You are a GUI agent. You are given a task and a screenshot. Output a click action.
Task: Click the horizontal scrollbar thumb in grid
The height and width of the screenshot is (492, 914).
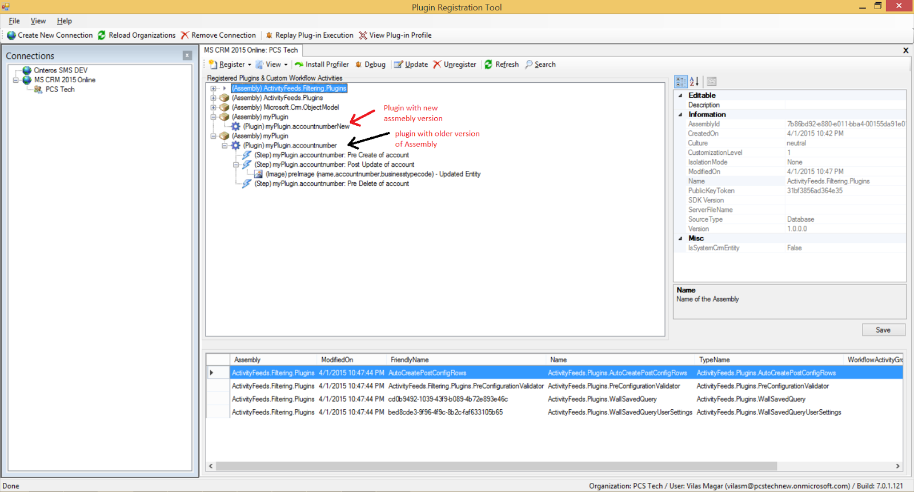496,466
